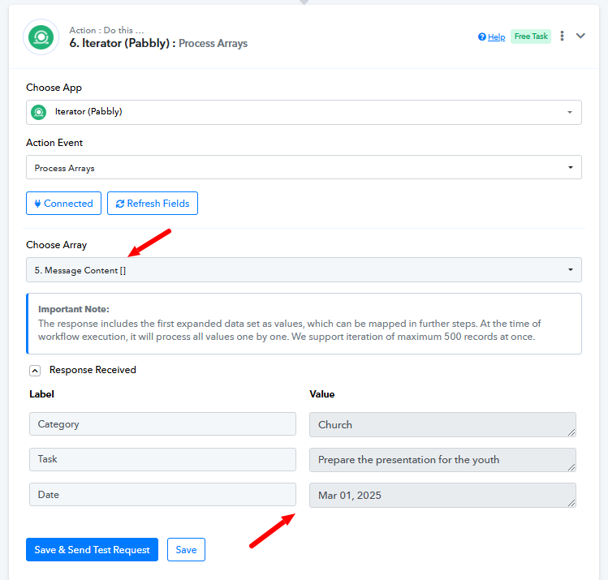Click the Connected button
608x580 pixels.
(x=63, y=204)
